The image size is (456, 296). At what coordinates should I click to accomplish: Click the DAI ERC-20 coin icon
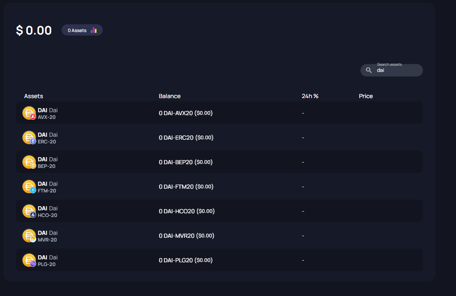(x=29, y=138)
